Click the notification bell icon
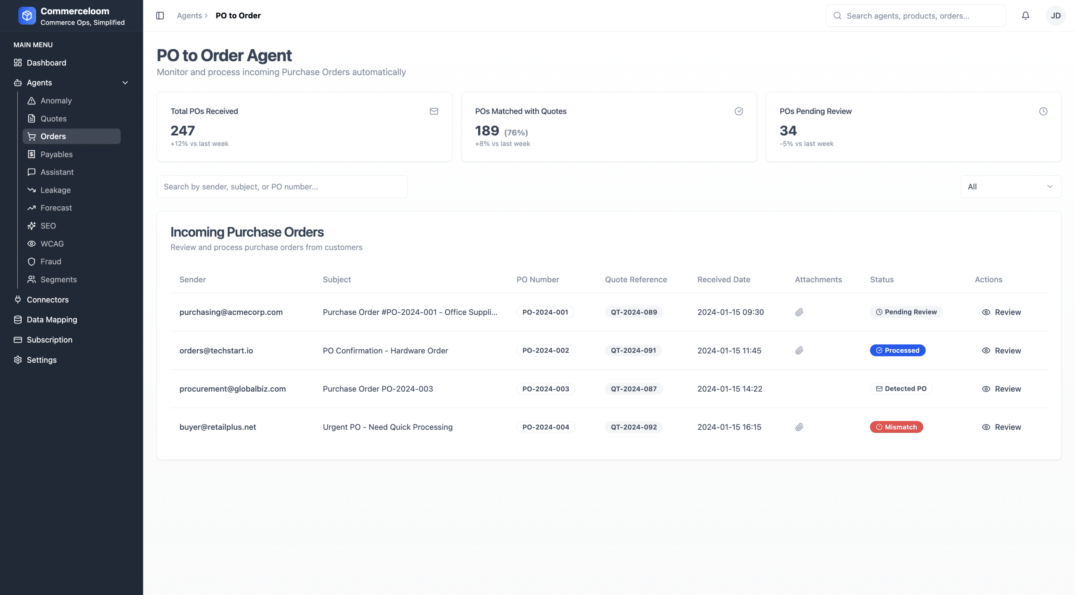This screenshot has height=595, width=1075. click(1025, 16)
